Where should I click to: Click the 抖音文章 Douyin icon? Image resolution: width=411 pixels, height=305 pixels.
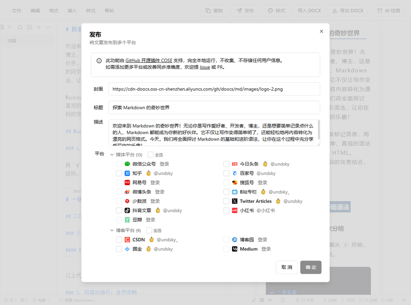coord(127,210)
